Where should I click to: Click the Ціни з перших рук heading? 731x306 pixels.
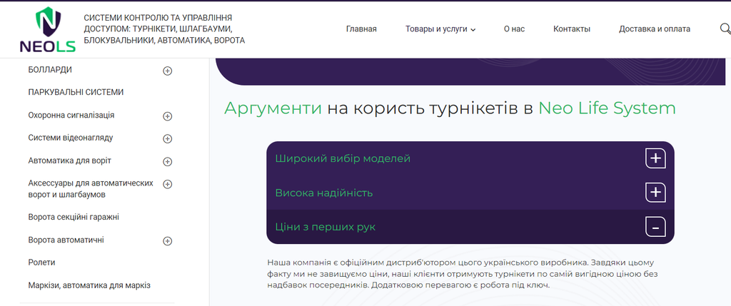[325, 228]
